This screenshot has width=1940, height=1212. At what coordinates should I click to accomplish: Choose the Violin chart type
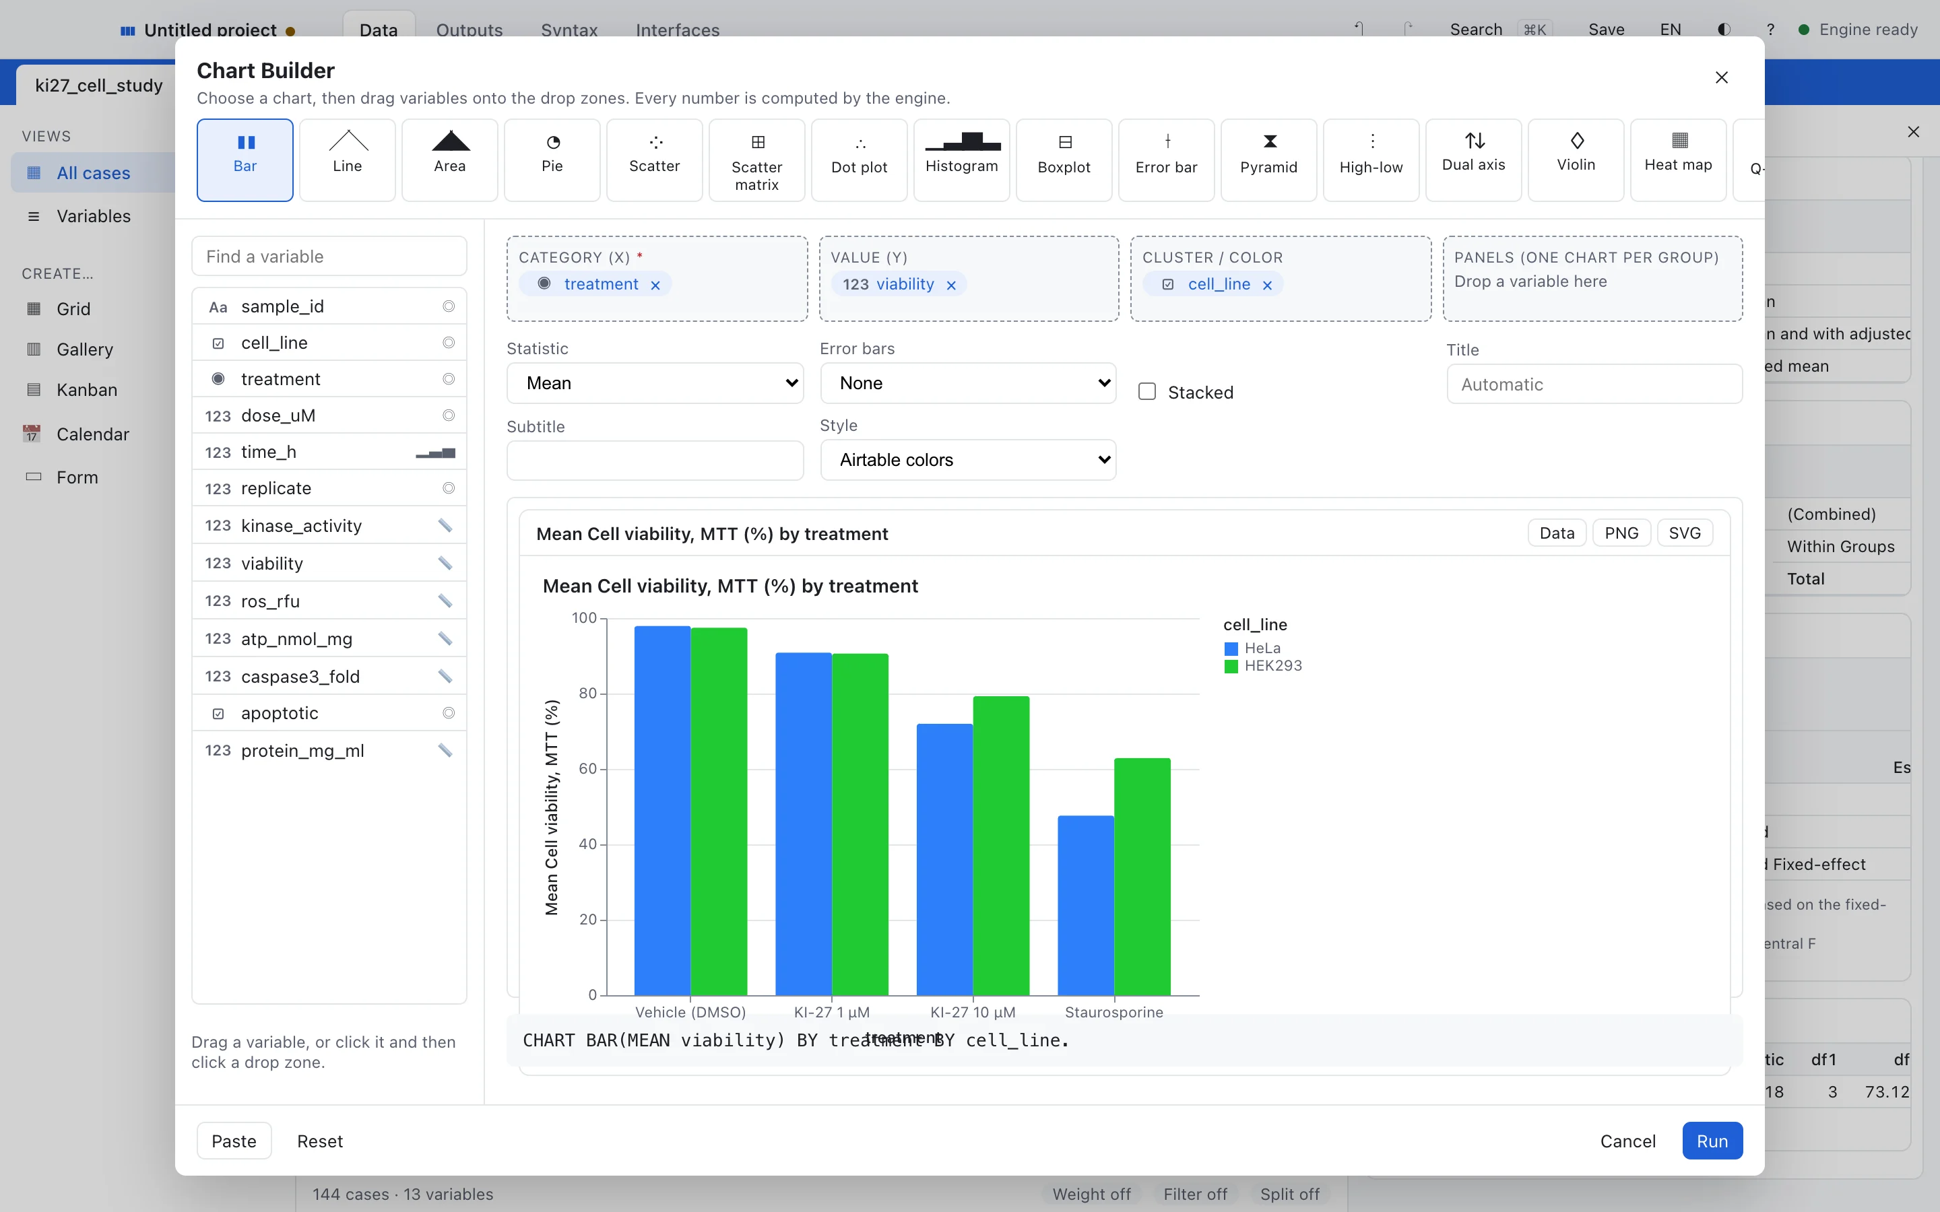click(1576, 160)
